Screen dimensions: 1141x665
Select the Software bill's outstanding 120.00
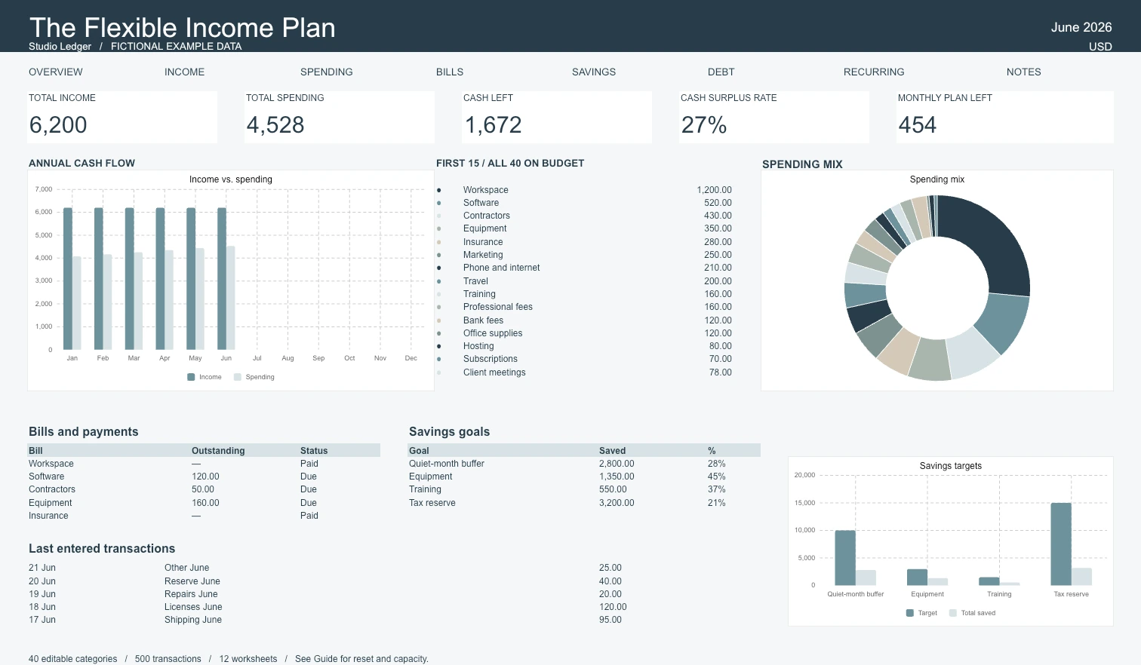tap(205, 477)
